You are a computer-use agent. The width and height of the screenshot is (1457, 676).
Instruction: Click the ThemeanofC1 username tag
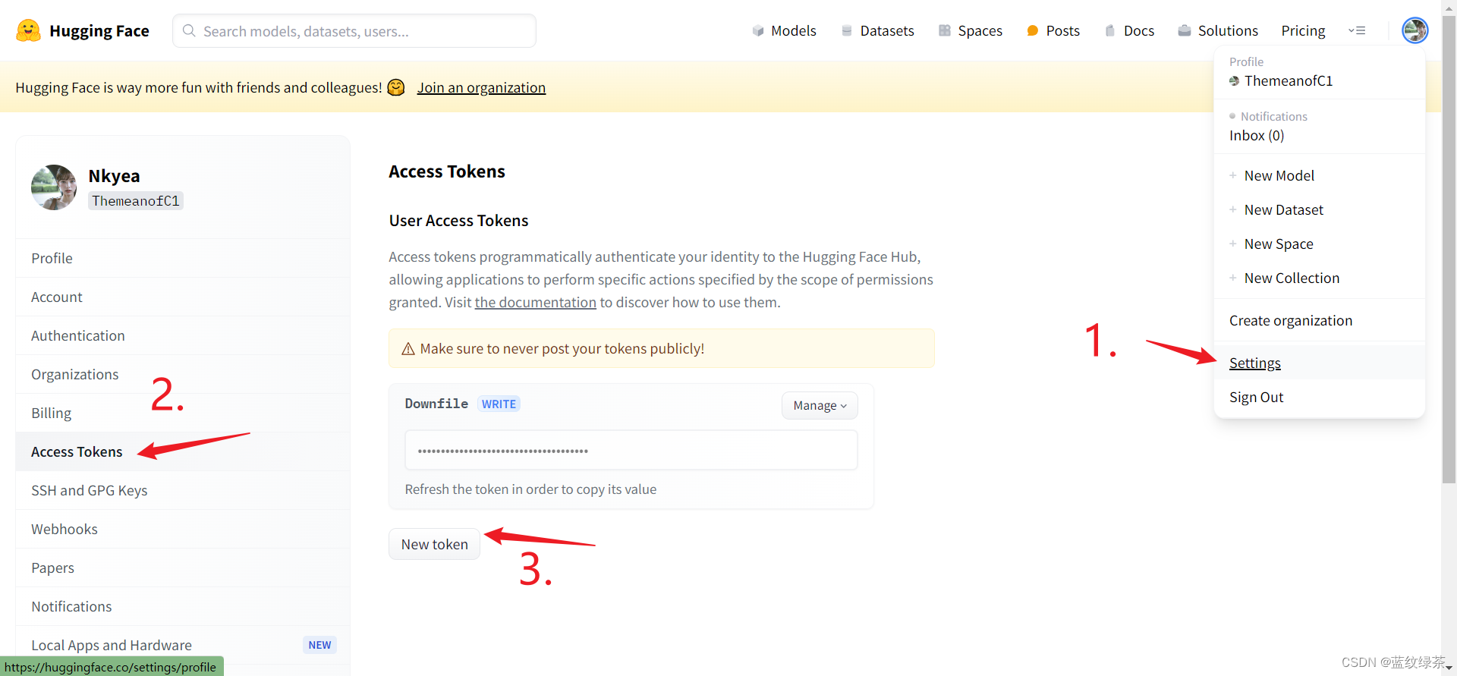click(x=136, y=200)
